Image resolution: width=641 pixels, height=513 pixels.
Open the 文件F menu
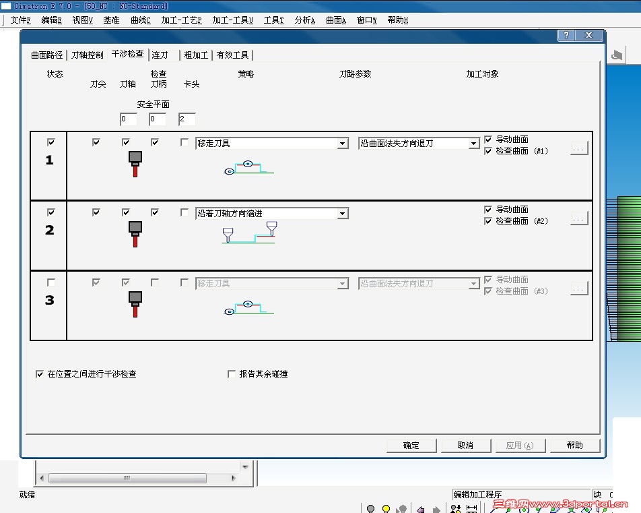pyautogui.click(x=20, y=20)
